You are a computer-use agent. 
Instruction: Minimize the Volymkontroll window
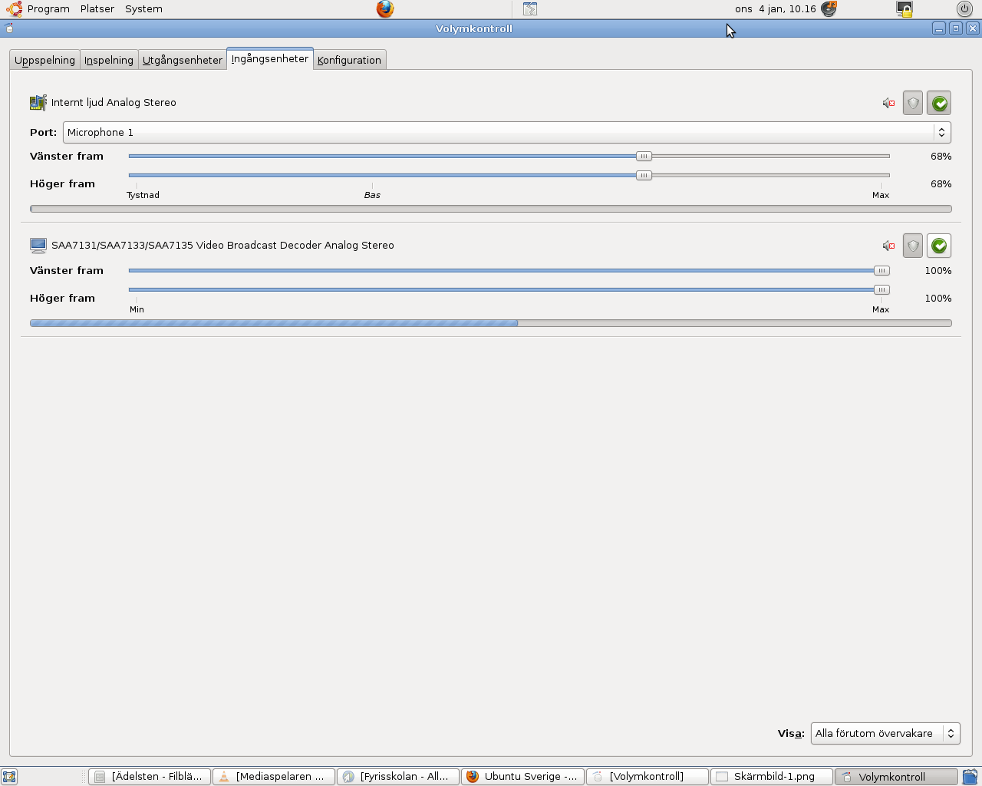[x=939, y=28]
